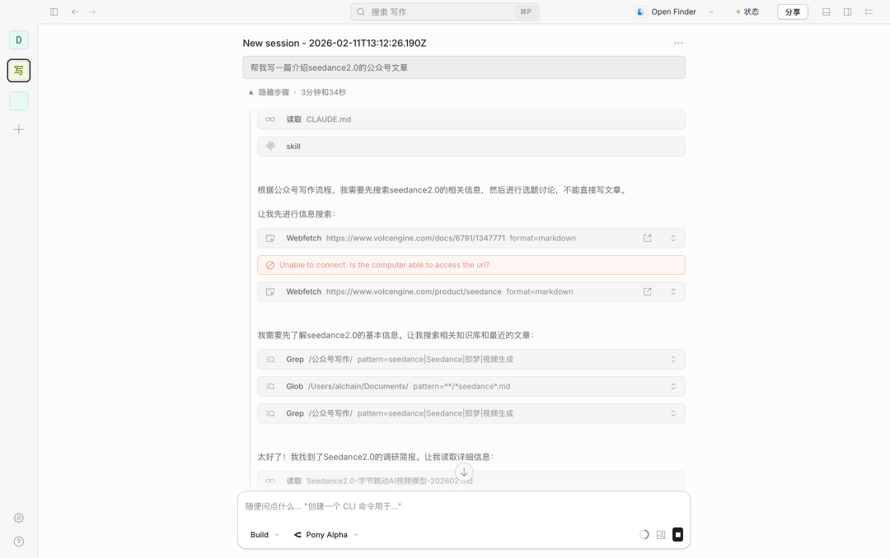Open the 读取 Seedance2.0 markdown file row
The image size is (890, 558).
471,481
